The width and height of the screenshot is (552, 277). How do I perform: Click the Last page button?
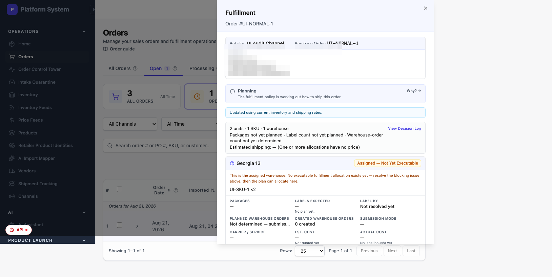411,251
